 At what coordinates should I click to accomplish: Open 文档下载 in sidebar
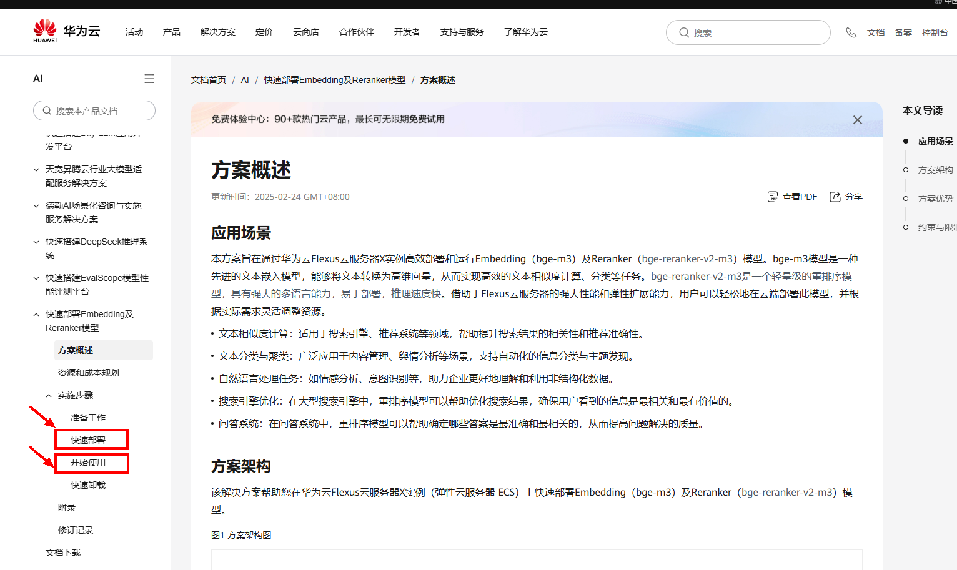point(63,553)
